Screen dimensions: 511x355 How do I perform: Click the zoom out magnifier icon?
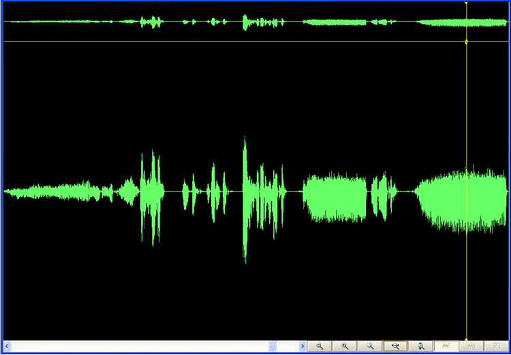tap(320, 346)
